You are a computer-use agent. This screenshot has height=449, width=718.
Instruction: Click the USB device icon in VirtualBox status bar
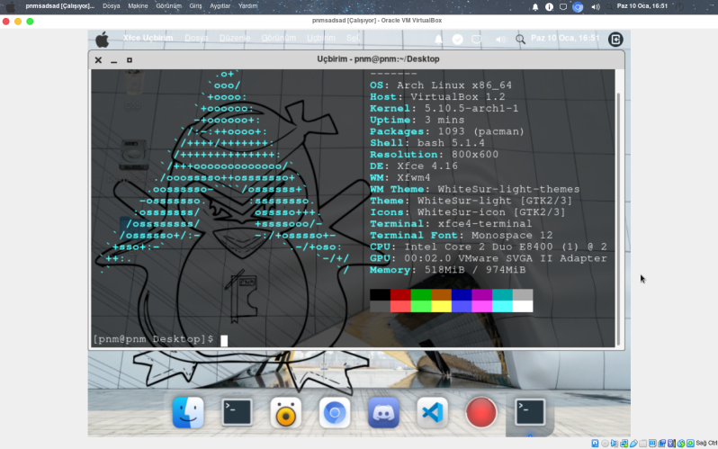[x=633, y=443]
